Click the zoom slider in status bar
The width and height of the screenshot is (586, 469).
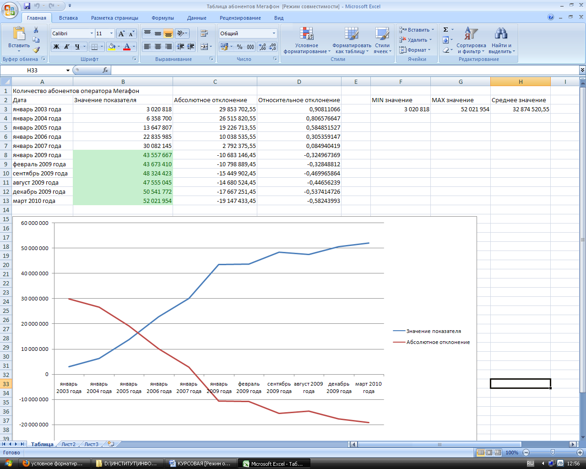click(x=553, y=453)
